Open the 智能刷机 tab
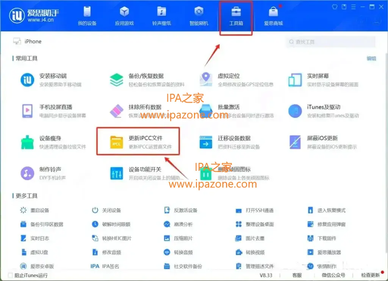The height and width of the screenshot is (281, 388). pyautogui.click(x=199, y=16)
